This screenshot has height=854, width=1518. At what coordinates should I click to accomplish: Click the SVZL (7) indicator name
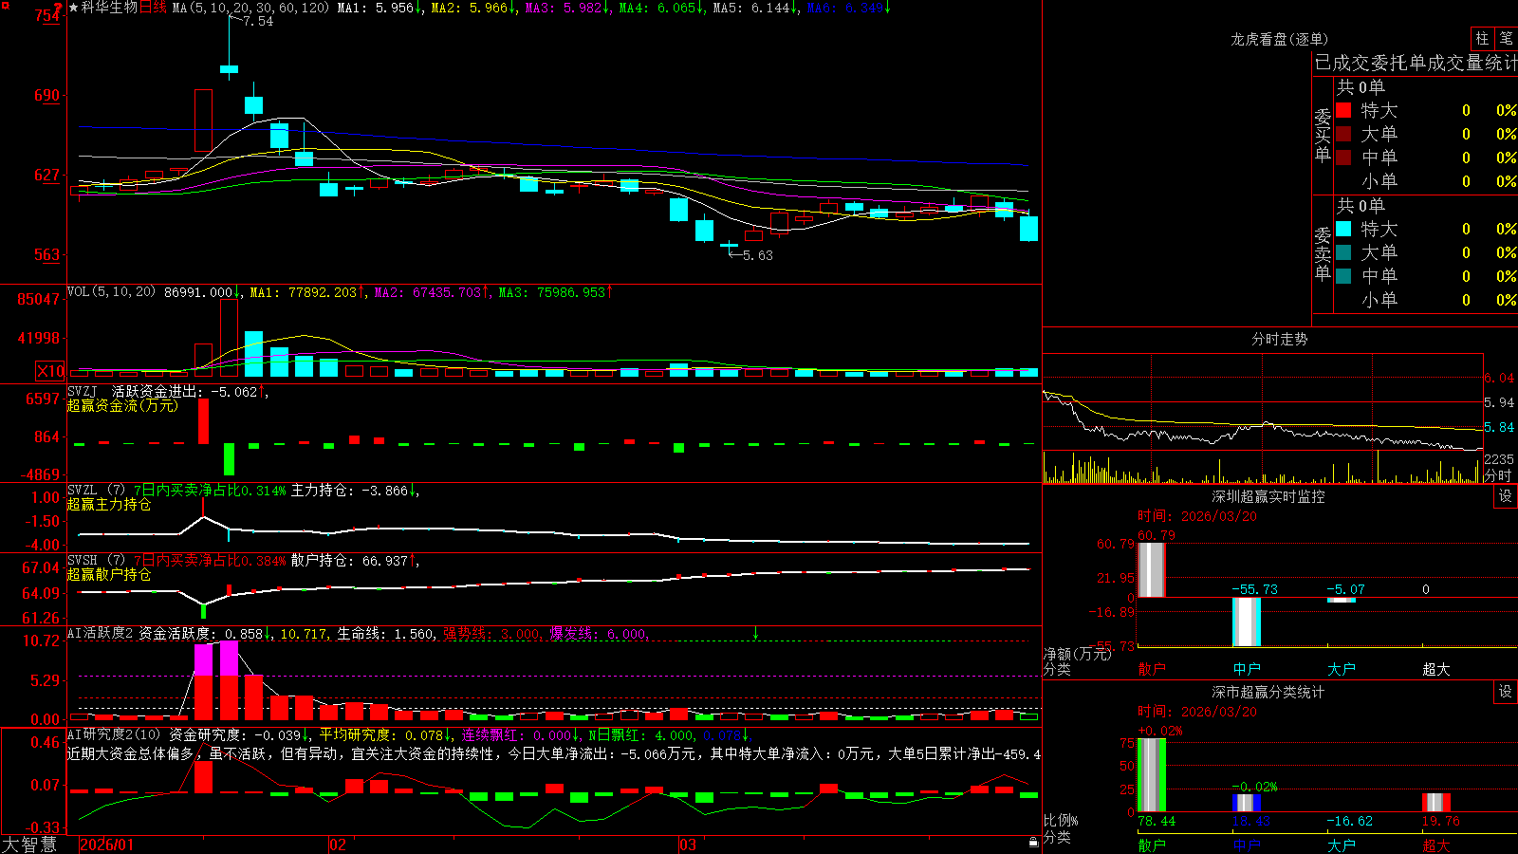(96, 490)
